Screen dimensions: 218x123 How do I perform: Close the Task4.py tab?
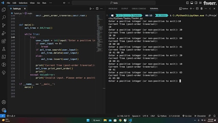coord(25,9)
